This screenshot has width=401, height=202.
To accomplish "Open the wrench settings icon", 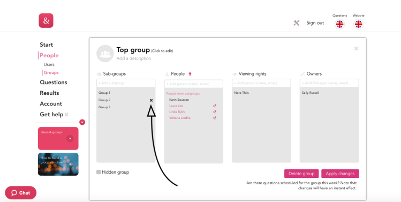I will pos(297,23).
